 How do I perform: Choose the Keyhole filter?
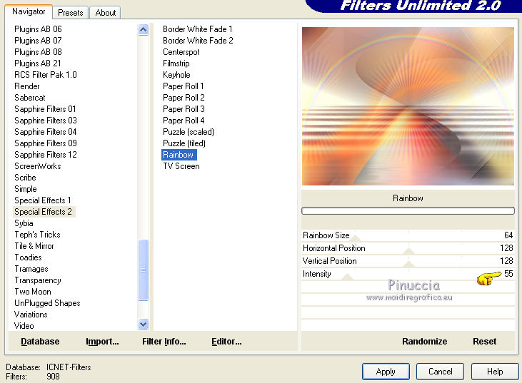coord(176,75)
